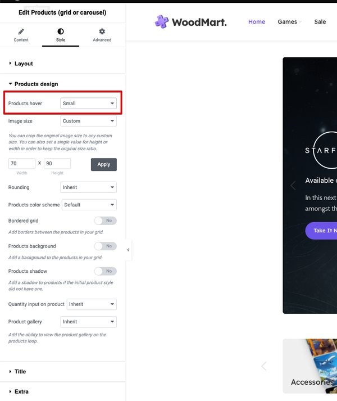Click the categories carousel previous arrow
Viewport: 337px width, 401px height.
point(264,366)
